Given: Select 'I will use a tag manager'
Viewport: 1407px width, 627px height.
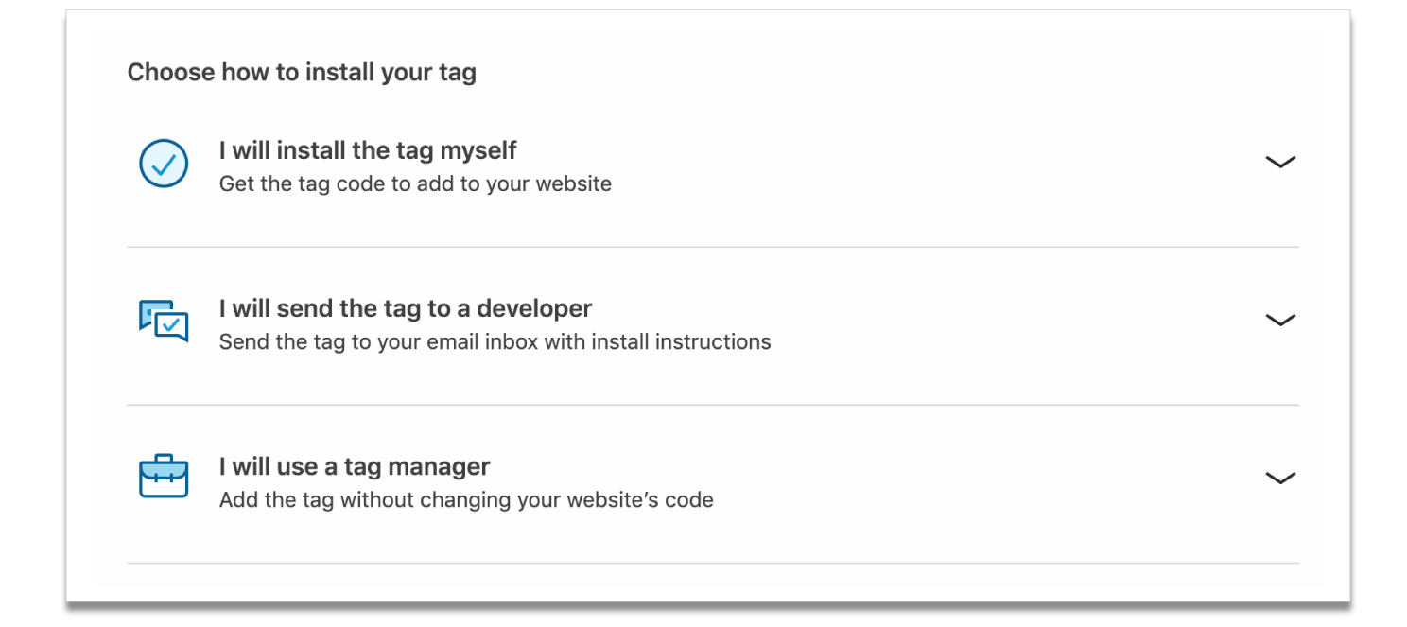Looking at the screenshot, I should pos(355,466).
